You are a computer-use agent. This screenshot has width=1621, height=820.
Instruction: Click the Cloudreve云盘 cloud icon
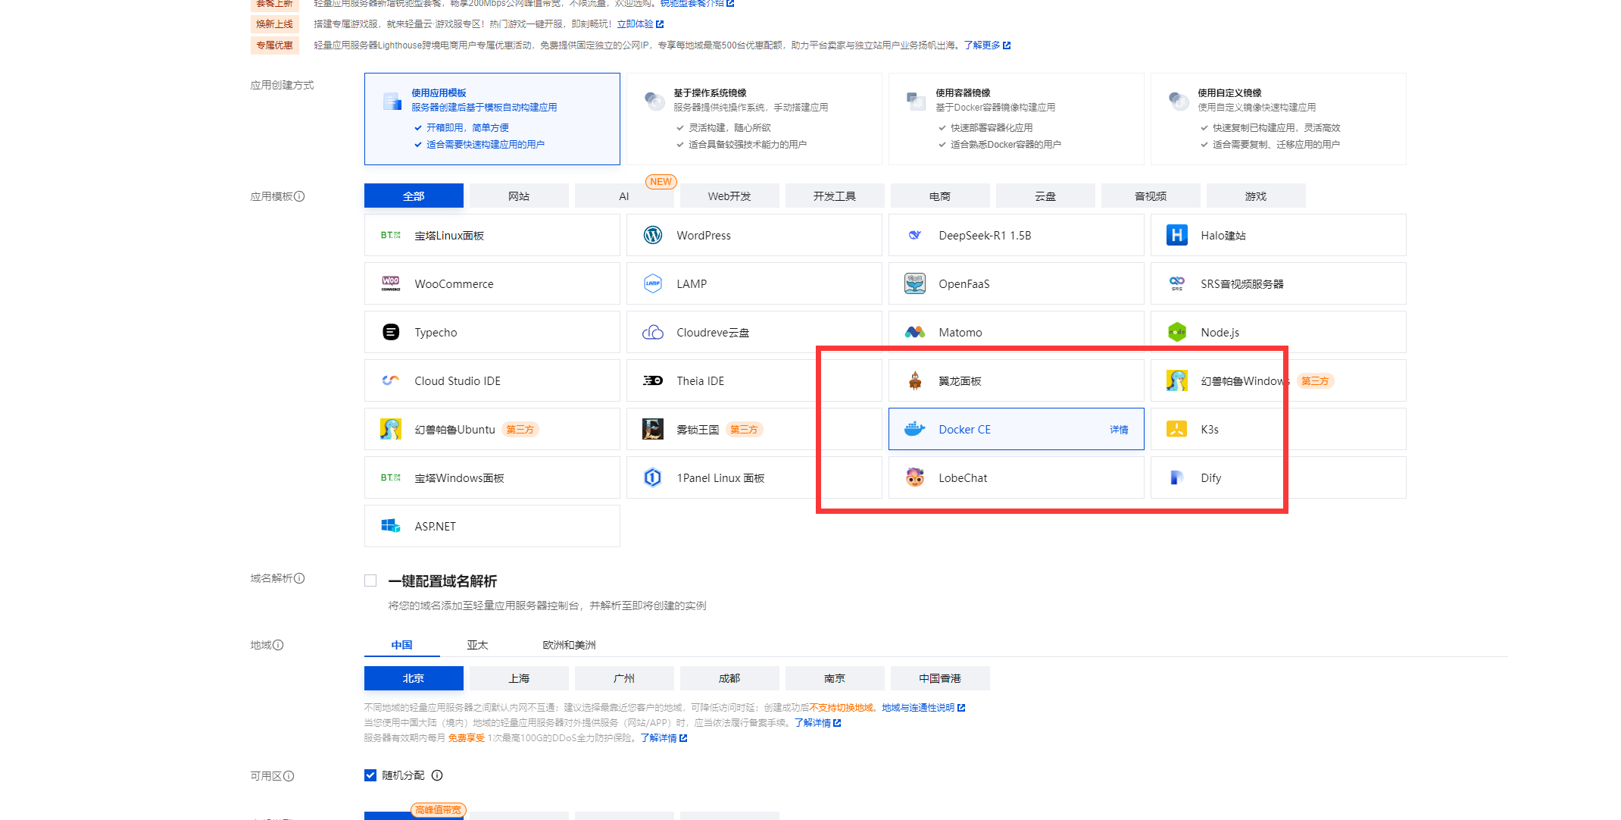point(653,333)
